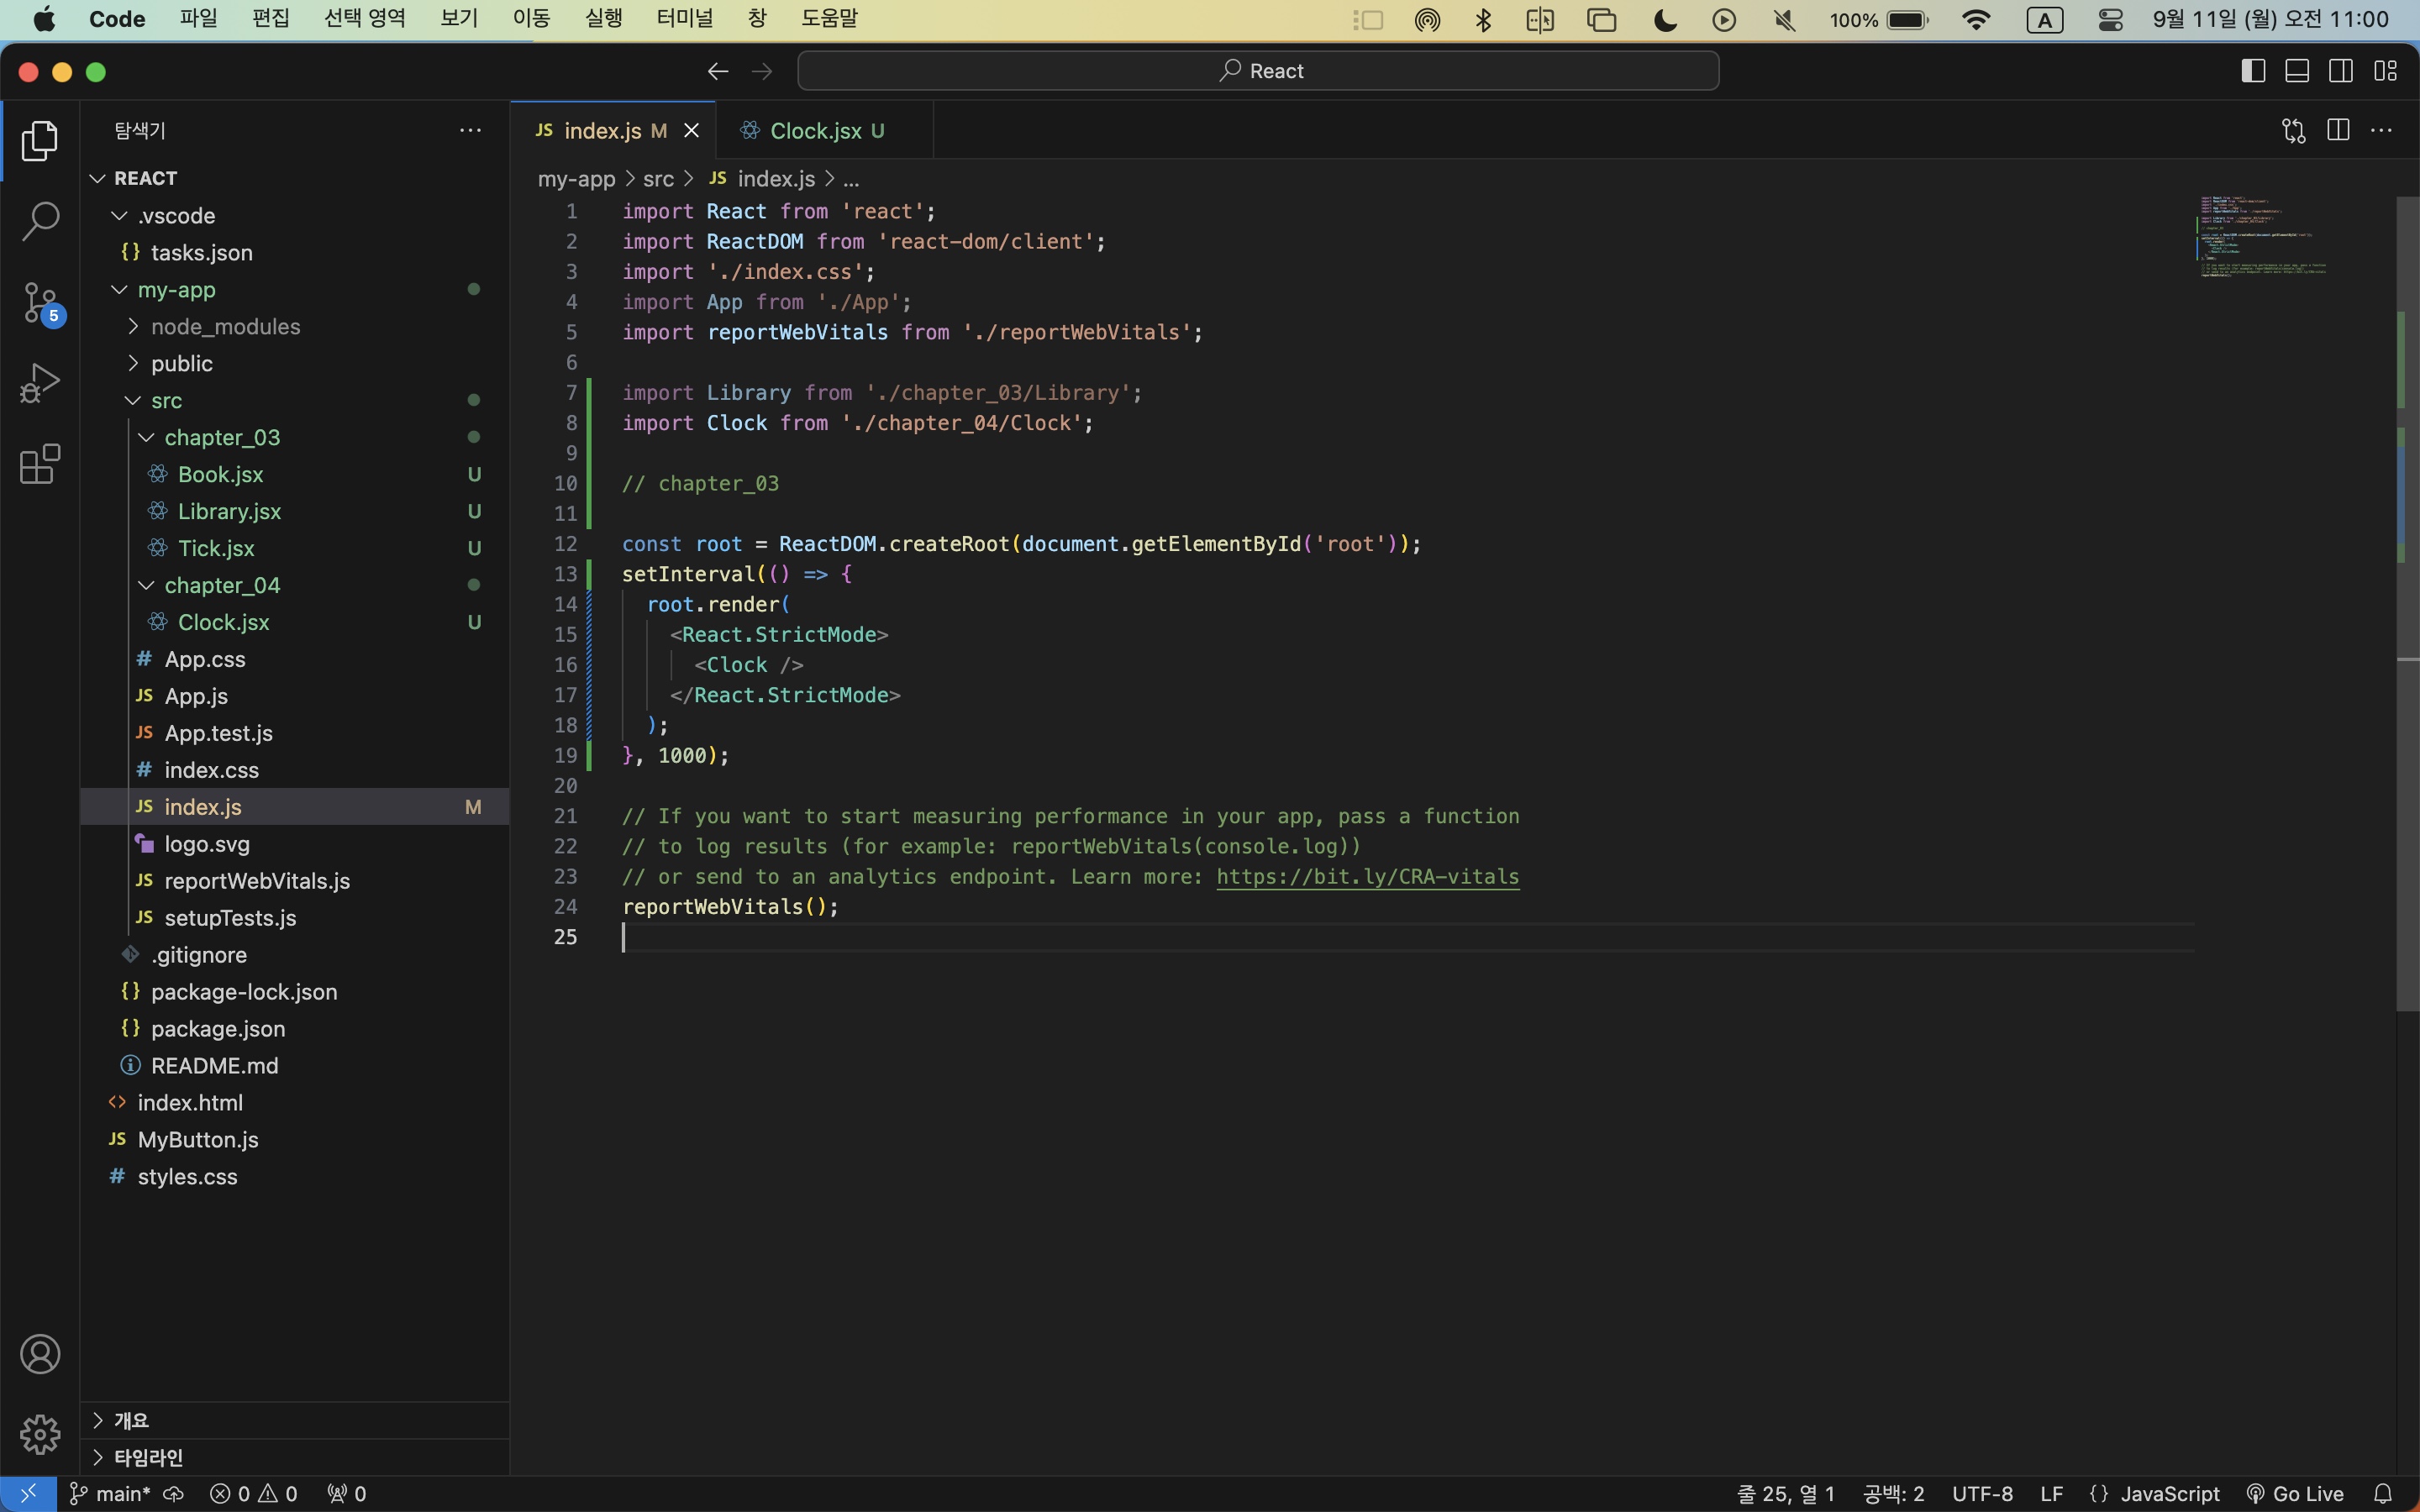Open the Source Control view
This screenshot has height=1512, width=2420.
point(40,302)
